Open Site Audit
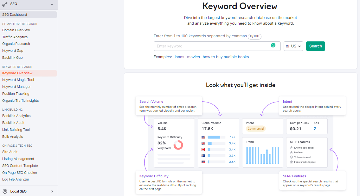 10,152
